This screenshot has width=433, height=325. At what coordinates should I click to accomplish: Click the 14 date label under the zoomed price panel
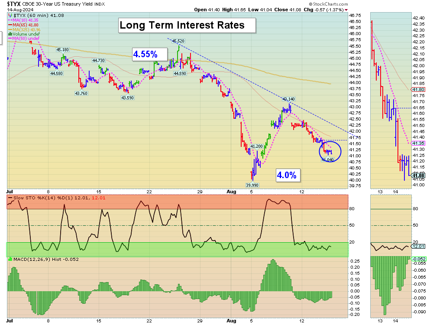point(395,192)
